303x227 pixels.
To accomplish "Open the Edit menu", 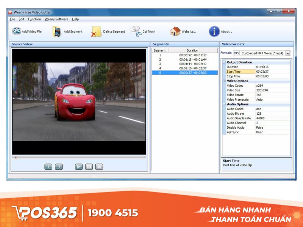I will coord(21,19).
